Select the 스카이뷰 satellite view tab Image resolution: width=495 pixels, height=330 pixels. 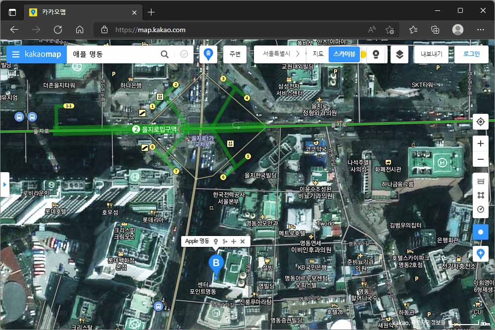pos(344,54)
